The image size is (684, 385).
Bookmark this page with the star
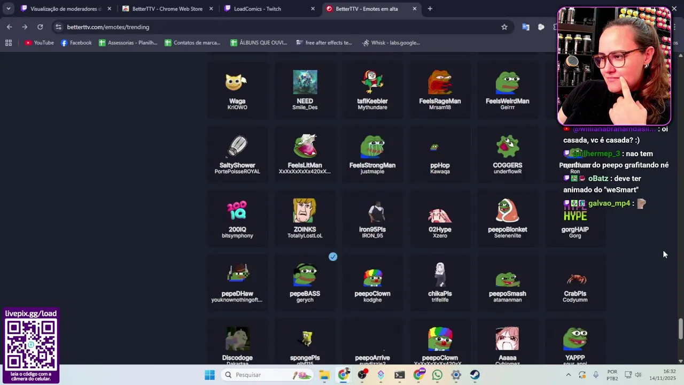tap(504, 27)
